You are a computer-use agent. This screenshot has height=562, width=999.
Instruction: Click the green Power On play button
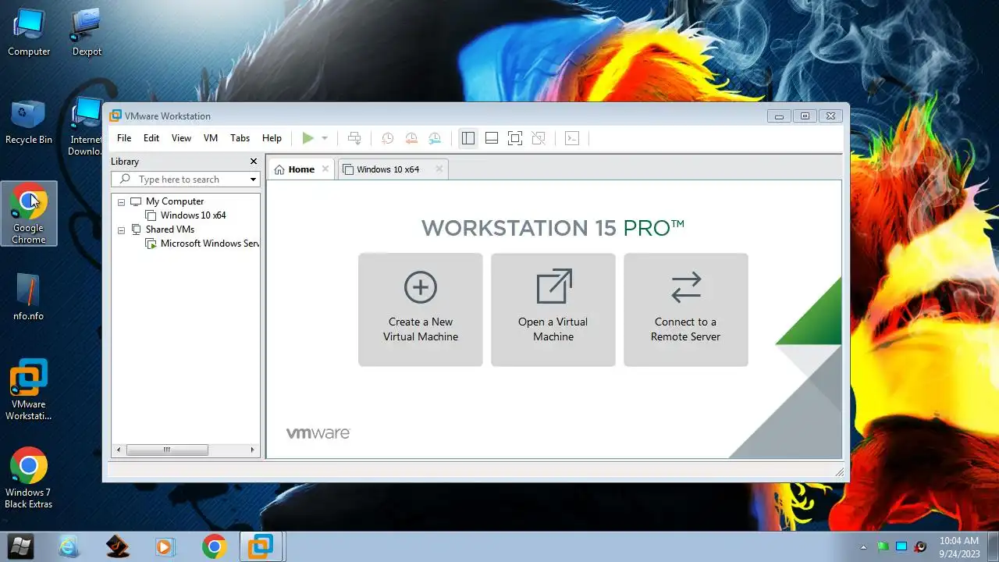click(308, 138)
